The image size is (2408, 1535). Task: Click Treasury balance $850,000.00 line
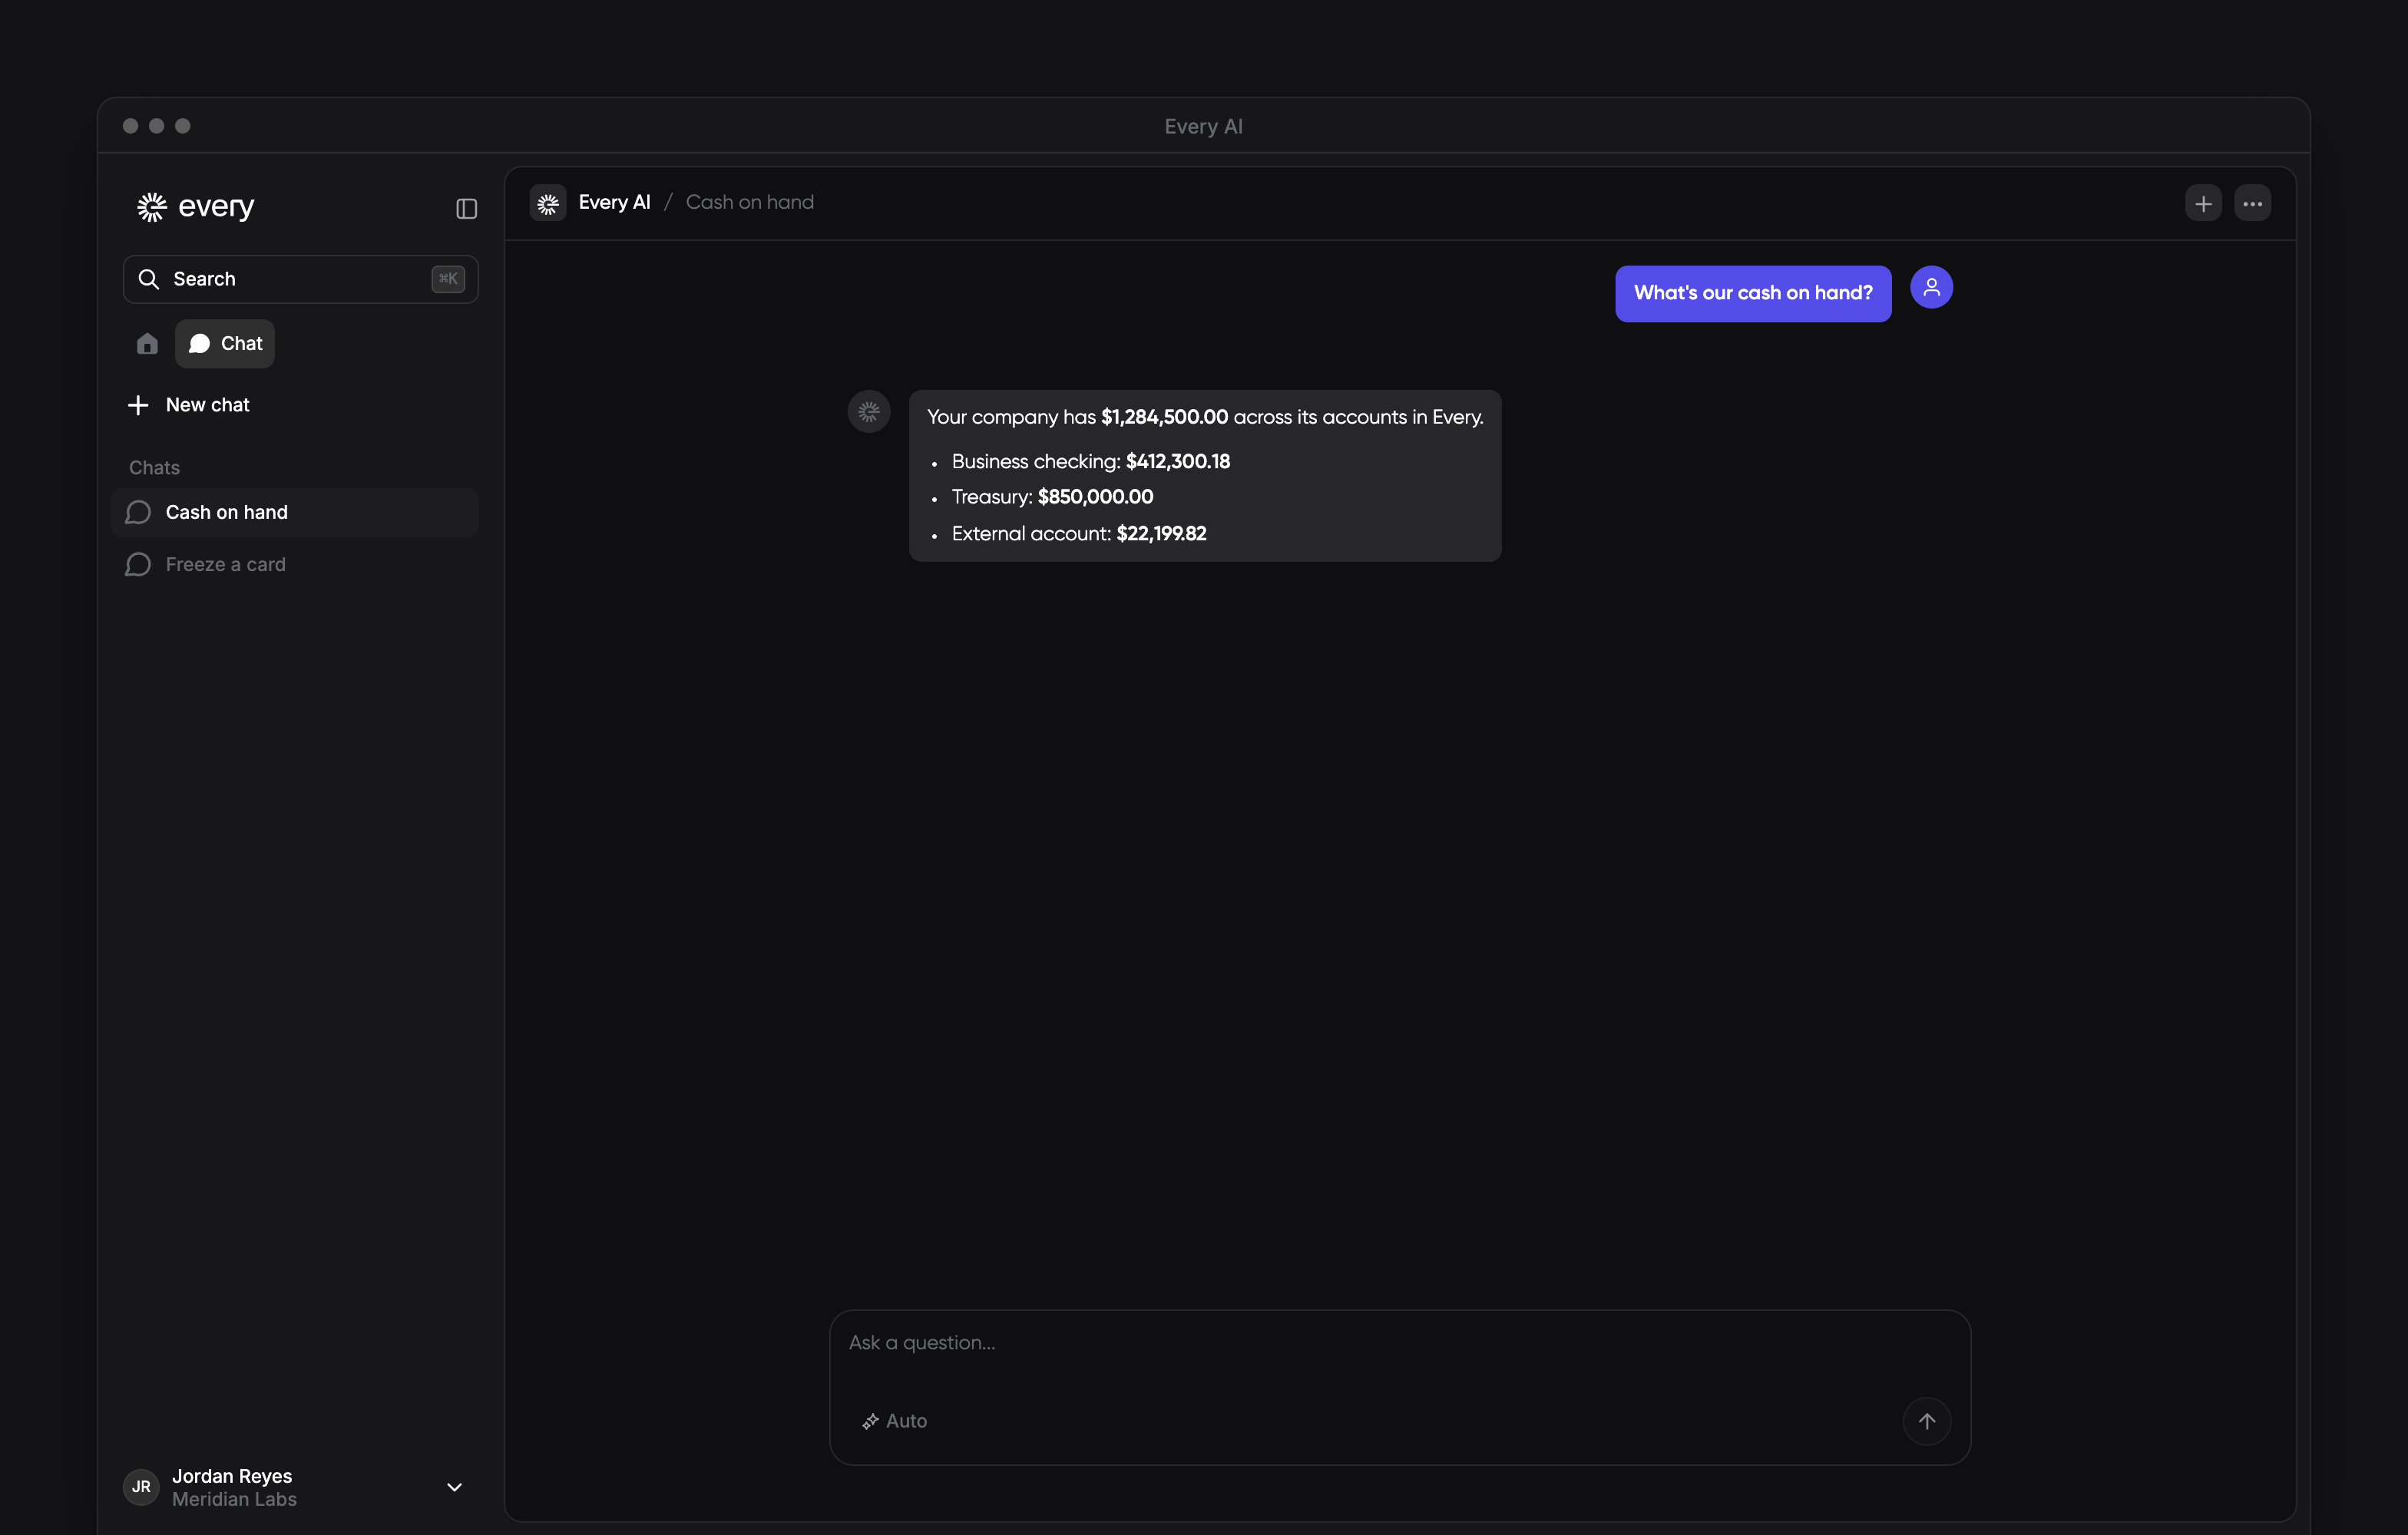pos(1052,497)
